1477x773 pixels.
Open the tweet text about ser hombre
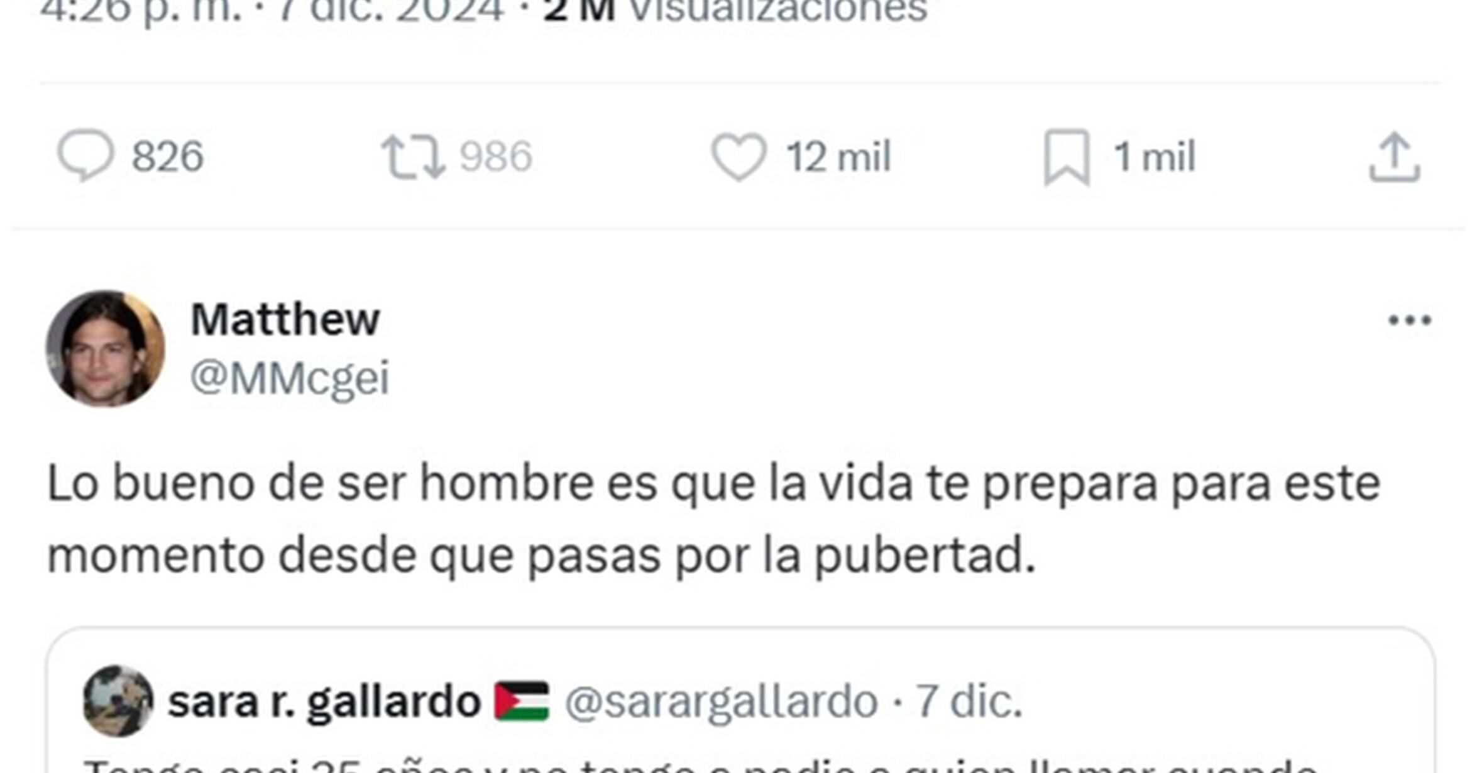click(714, 518)
